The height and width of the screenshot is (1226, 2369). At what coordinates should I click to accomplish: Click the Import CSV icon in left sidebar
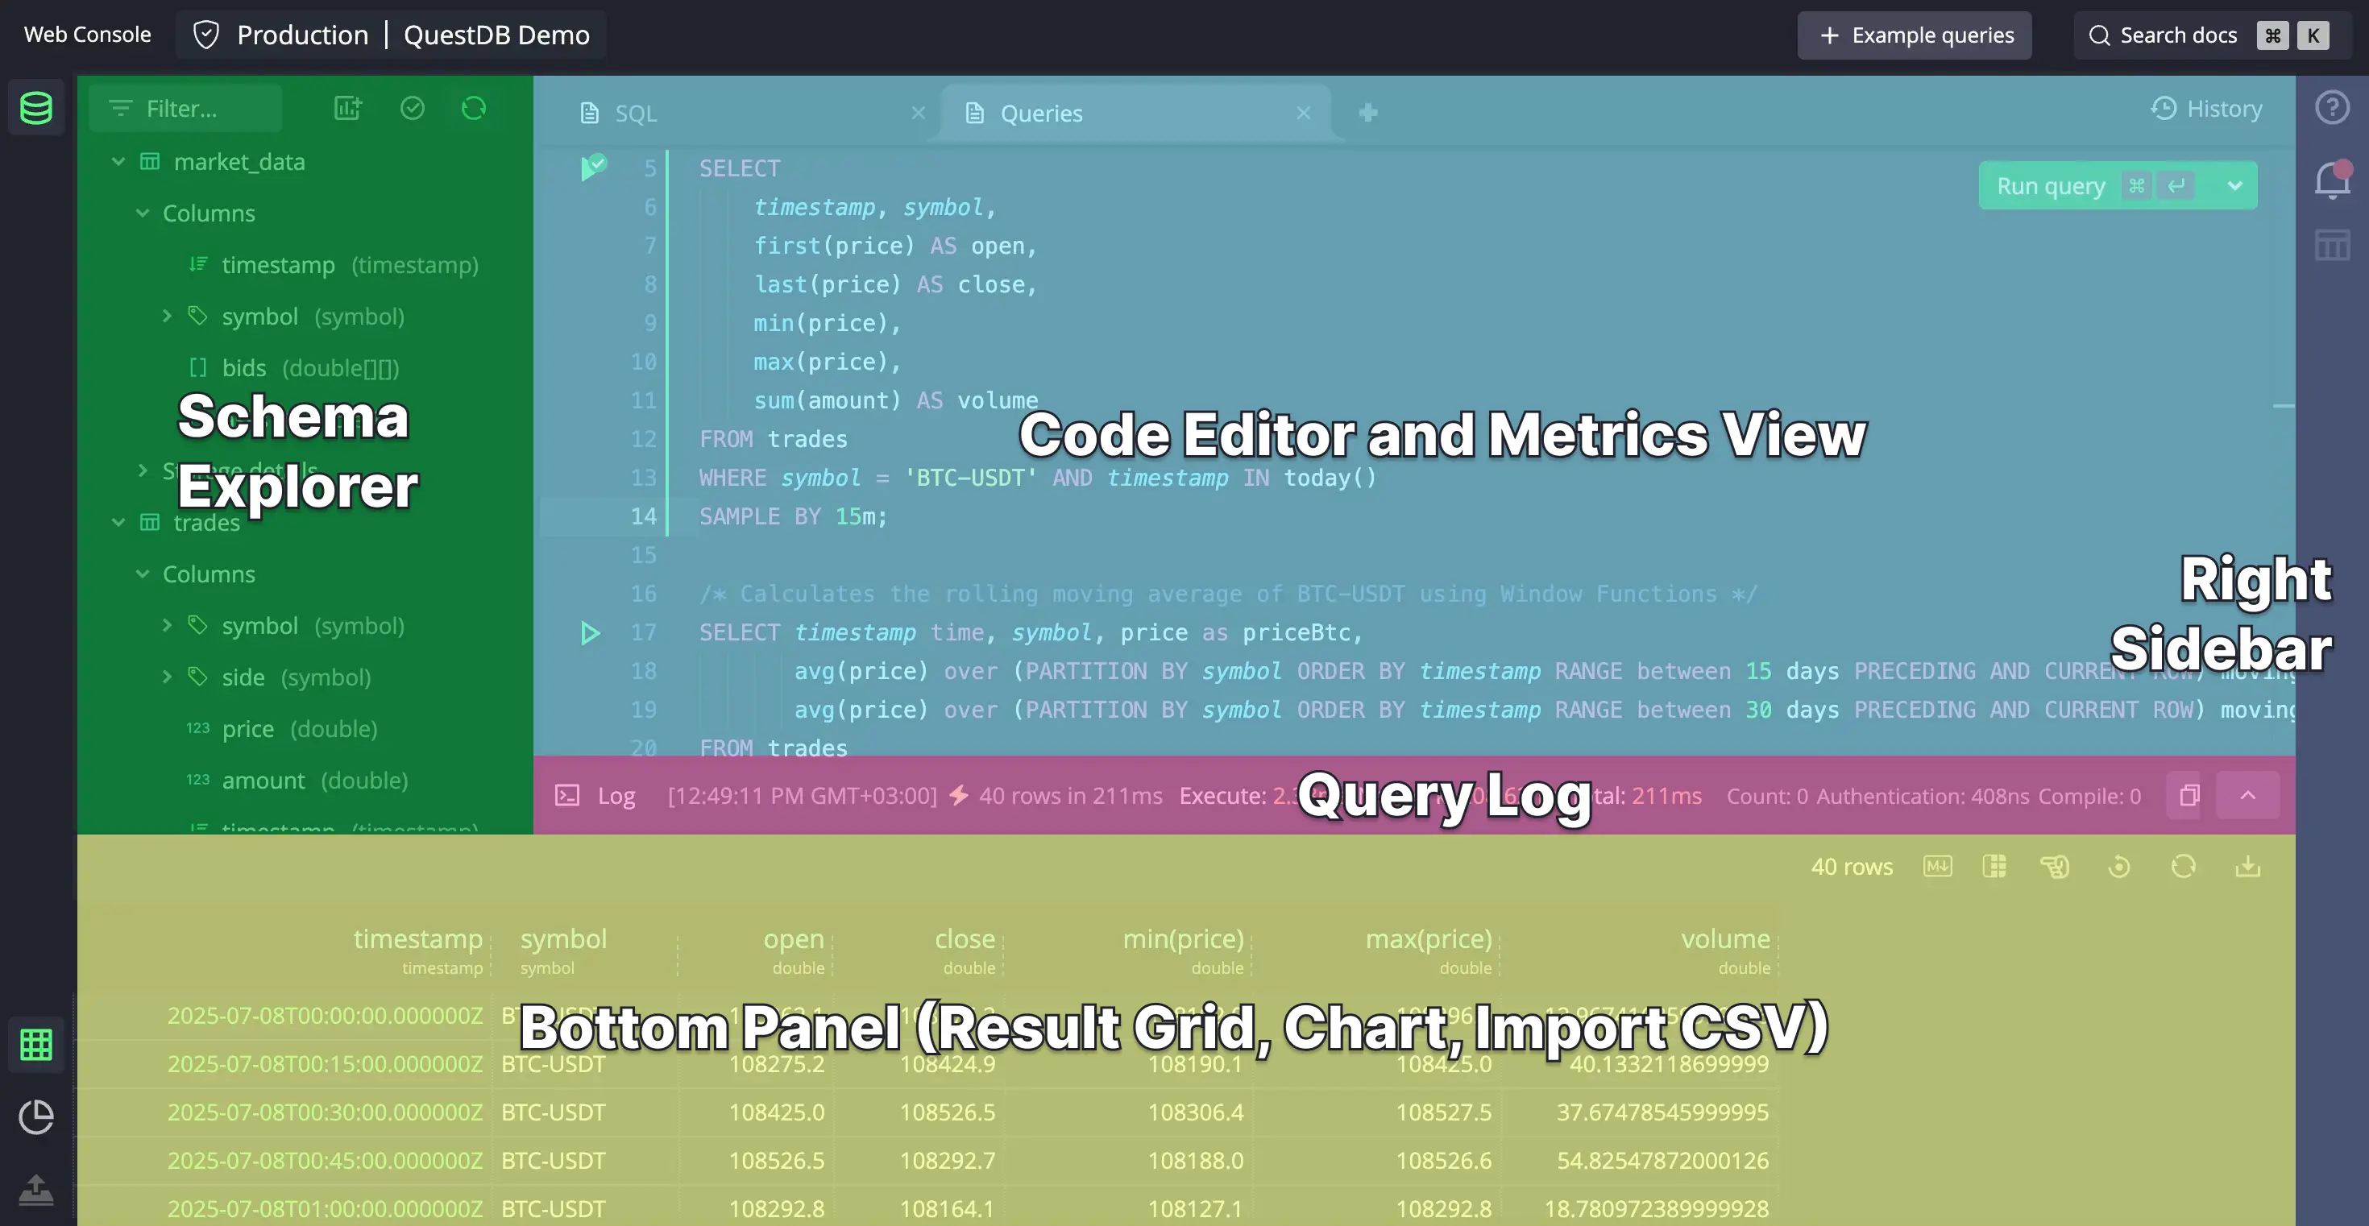(36, 1191)
